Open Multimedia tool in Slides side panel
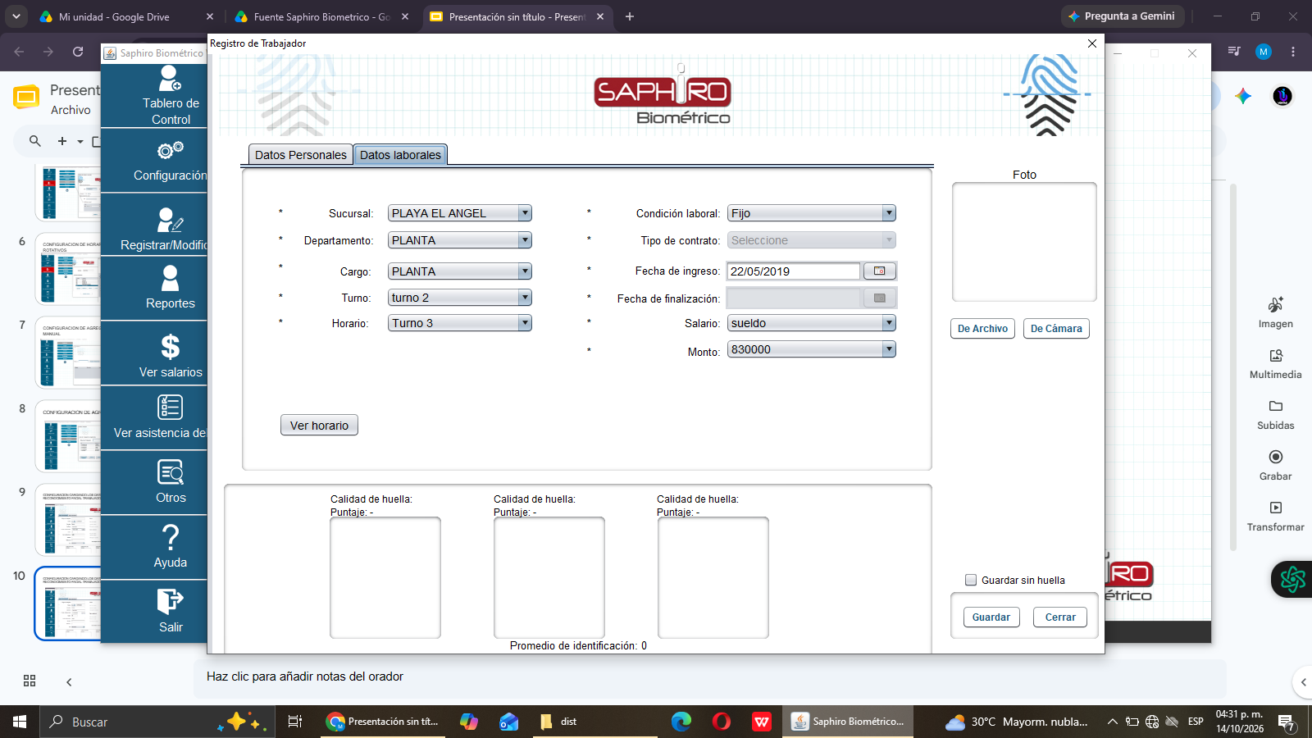Viewport: 1312px width, 738px height. (x=1275, y=364)
